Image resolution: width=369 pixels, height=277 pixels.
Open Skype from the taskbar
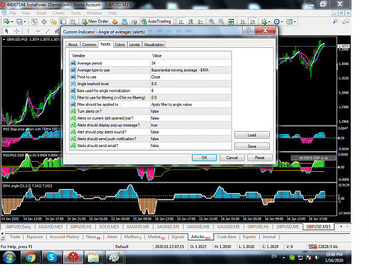coord(51,257)
